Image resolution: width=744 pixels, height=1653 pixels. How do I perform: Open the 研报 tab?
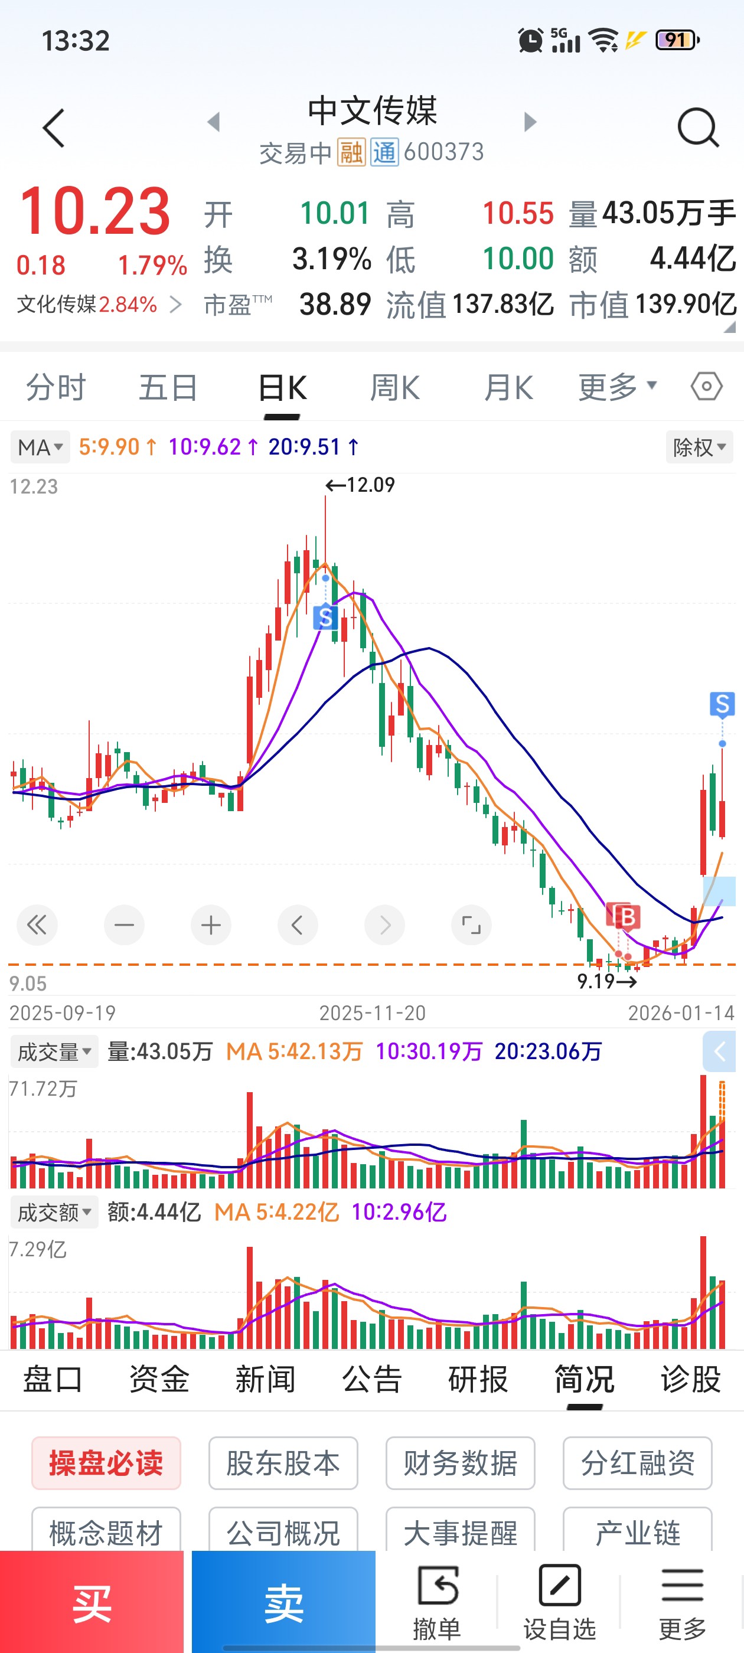click(x=478, y=1378)
